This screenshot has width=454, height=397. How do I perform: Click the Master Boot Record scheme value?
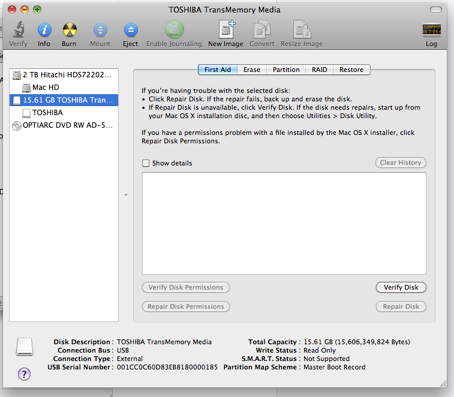tap(335, 367)
